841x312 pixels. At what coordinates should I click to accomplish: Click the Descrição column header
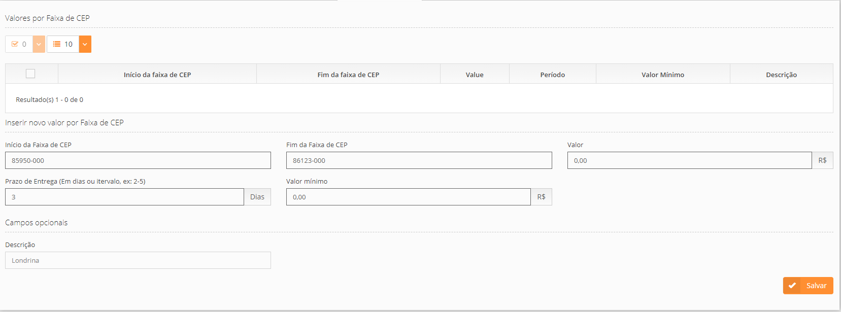(x=781, y=75)
